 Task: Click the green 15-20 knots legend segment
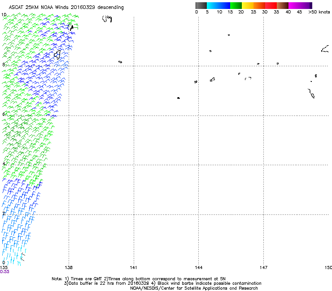[x=236, y=5]
